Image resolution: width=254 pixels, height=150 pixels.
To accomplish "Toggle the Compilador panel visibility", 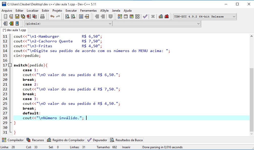I will point(13,140).
